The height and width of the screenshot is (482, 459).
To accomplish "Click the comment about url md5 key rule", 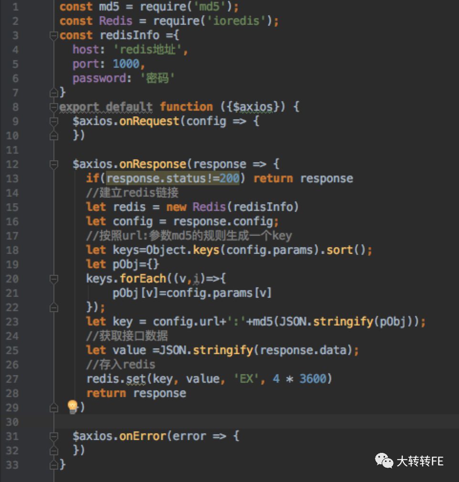I will pos(189,236).
